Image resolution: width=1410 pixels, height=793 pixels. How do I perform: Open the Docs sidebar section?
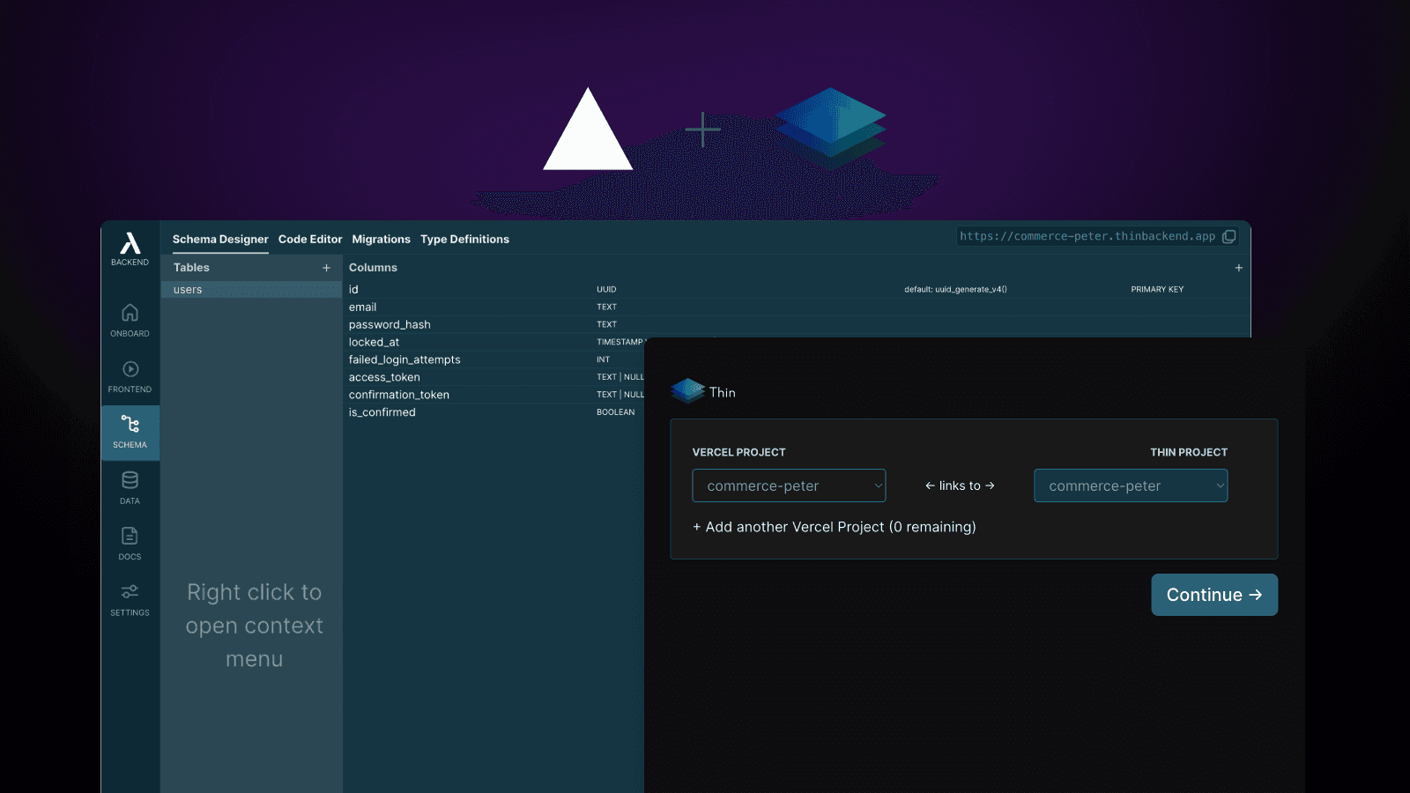coord(130,543)
